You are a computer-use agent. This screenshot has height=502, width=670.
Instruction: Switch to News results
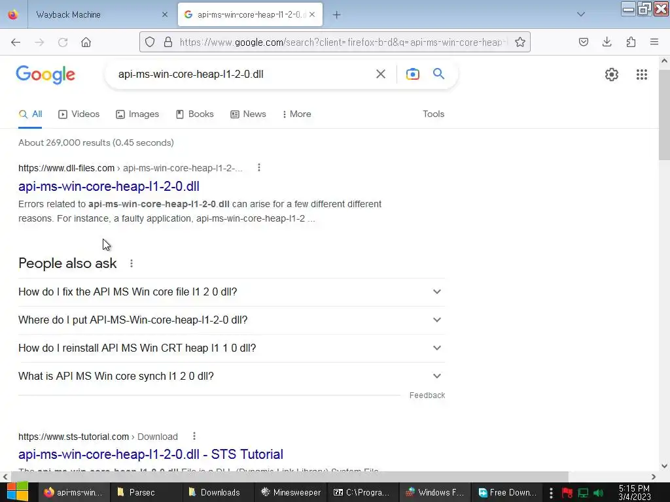248,114
